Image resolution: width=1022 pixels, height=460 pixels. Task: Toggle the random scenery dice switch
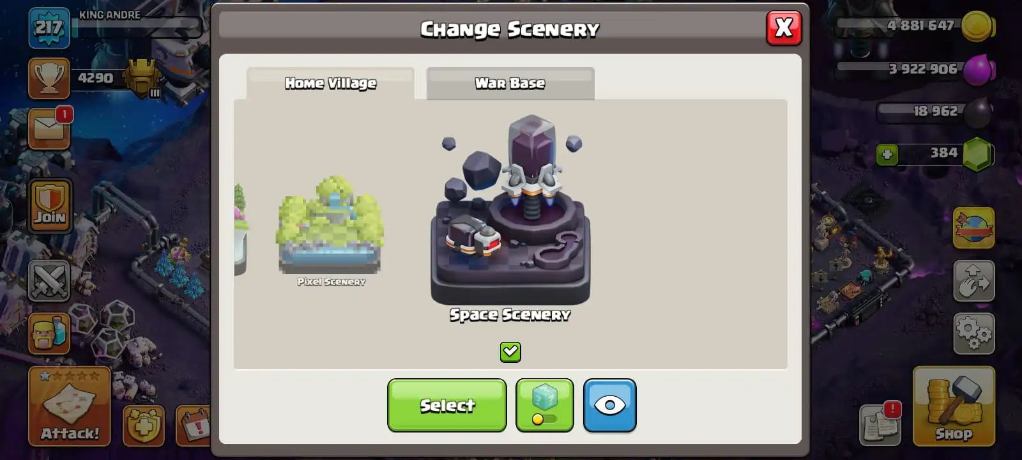coord(544,406)
